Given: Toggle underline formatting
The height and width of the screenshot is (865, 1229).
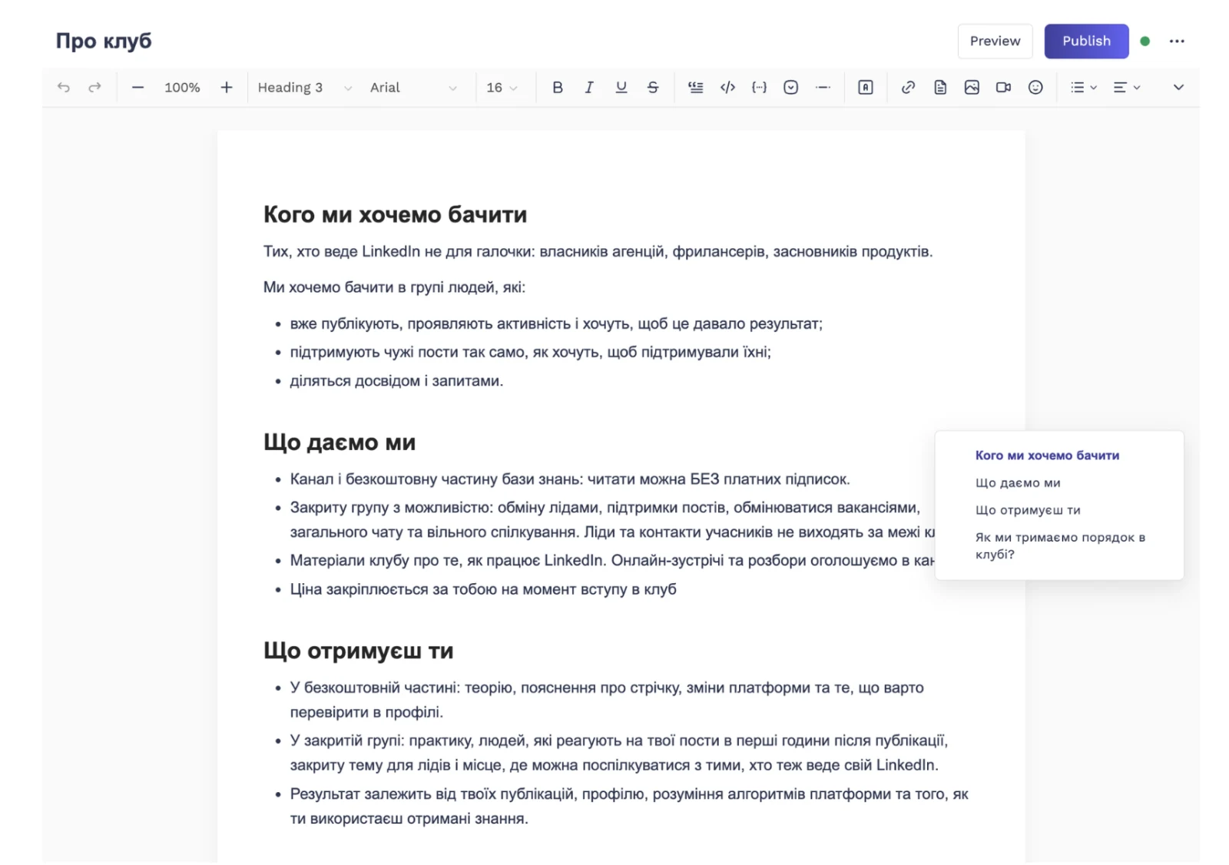Looking at the screenshot, I should click(x=621, y=88).
